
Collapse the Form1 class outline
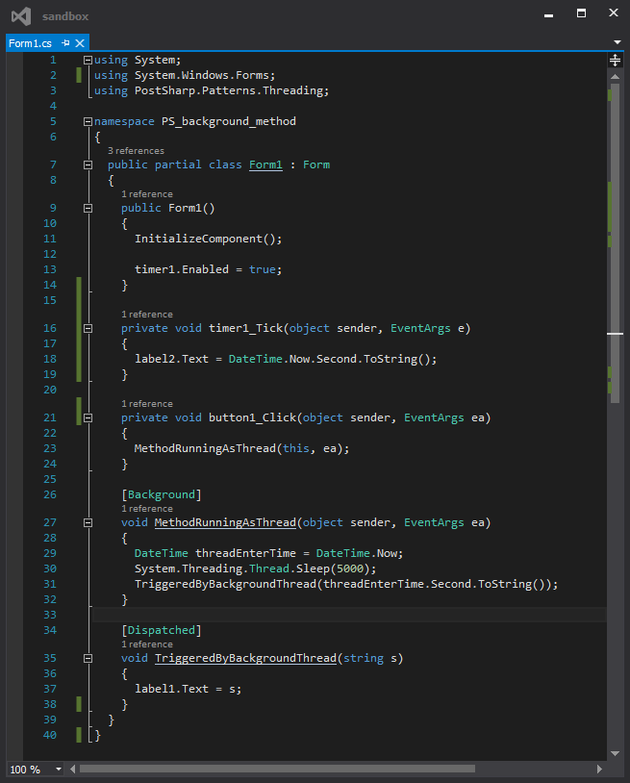[88, 164]
